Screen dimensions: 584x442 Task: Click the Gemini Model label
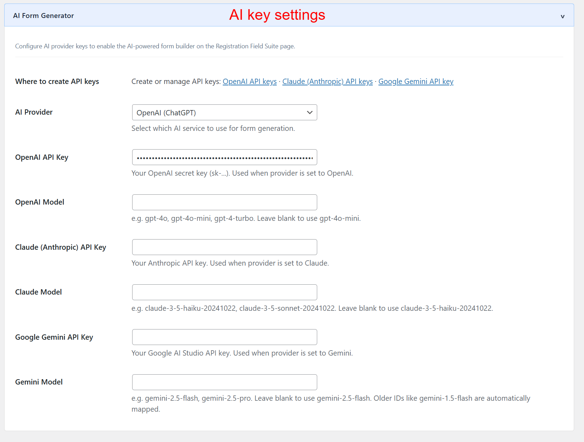(38, 382)
